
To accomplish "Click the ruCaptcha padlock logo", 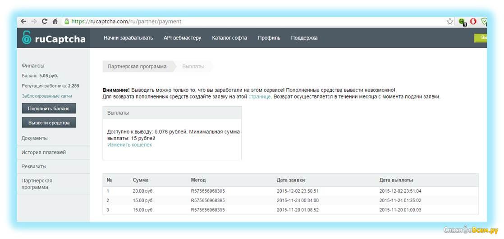I will [27, 39].
